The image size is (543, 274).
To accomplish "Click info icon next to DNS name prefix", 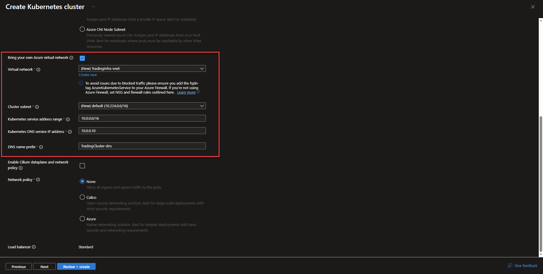I will (x=41, y=147).
